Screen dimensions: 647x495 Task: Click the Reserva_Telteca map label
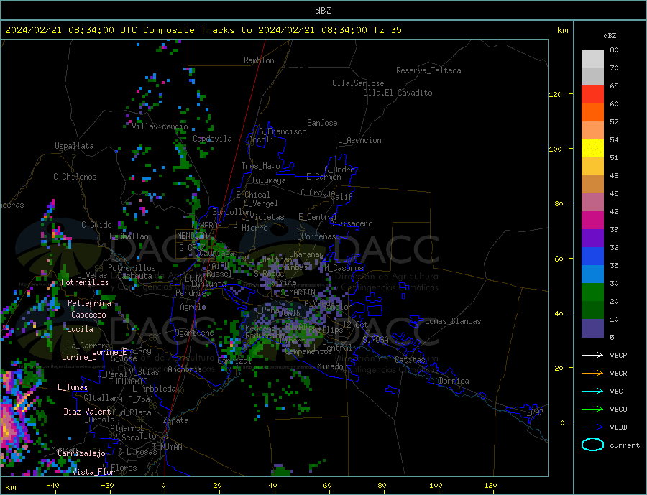pos(428,70)
